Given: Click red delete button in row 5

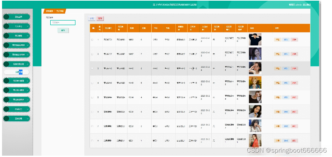Looking at the screenshot, I should [x=294, y=97].
